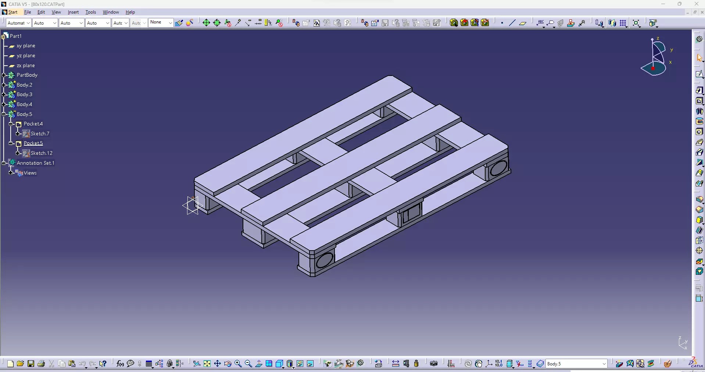Toggle the first Manipulation (green cross arrows) tool
705x372 pixels.
pyautogui.click(x=206, y=23)
